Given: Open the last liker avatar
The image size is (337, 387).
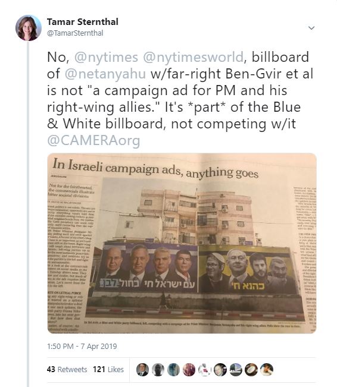Looking at the screenshot, I should pos(267,370).
